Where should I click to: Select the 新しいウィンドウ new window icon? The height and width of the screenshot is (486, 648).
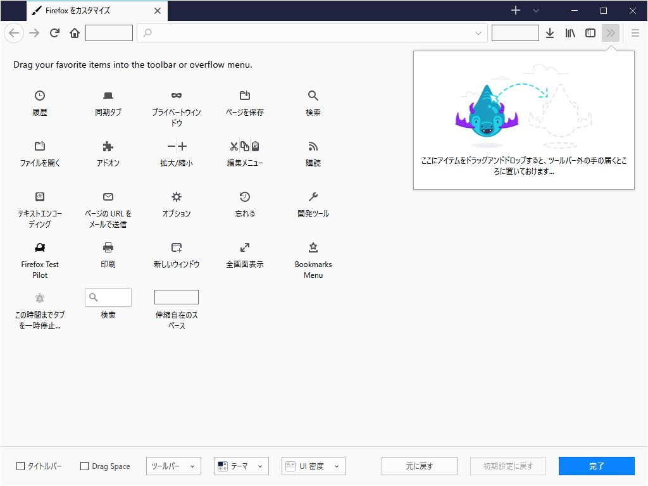coord(177,247)
